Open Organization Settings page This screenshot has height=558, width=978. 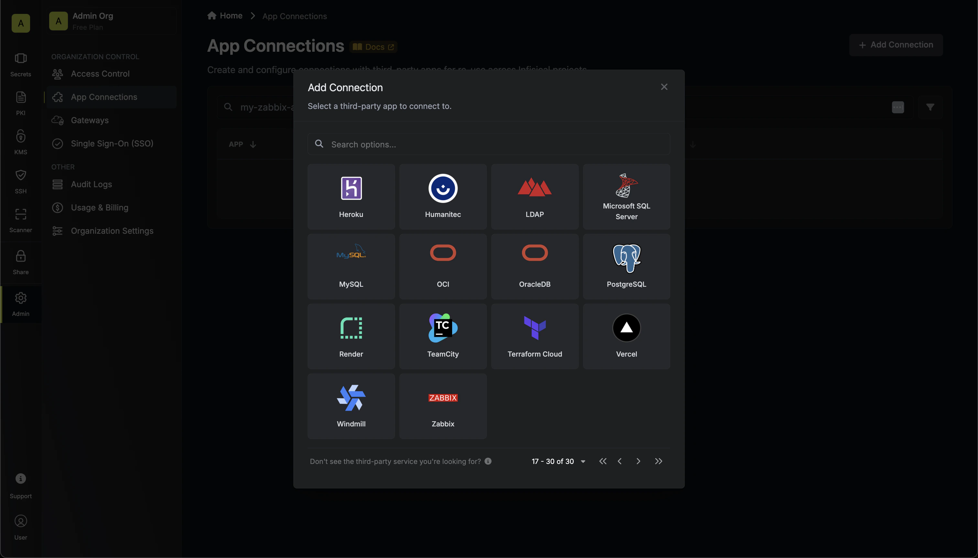tap(111, 231)
